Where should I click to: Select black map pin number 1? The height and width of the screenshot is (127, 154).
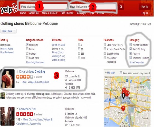pyautogui.click(x=123, y=96)
